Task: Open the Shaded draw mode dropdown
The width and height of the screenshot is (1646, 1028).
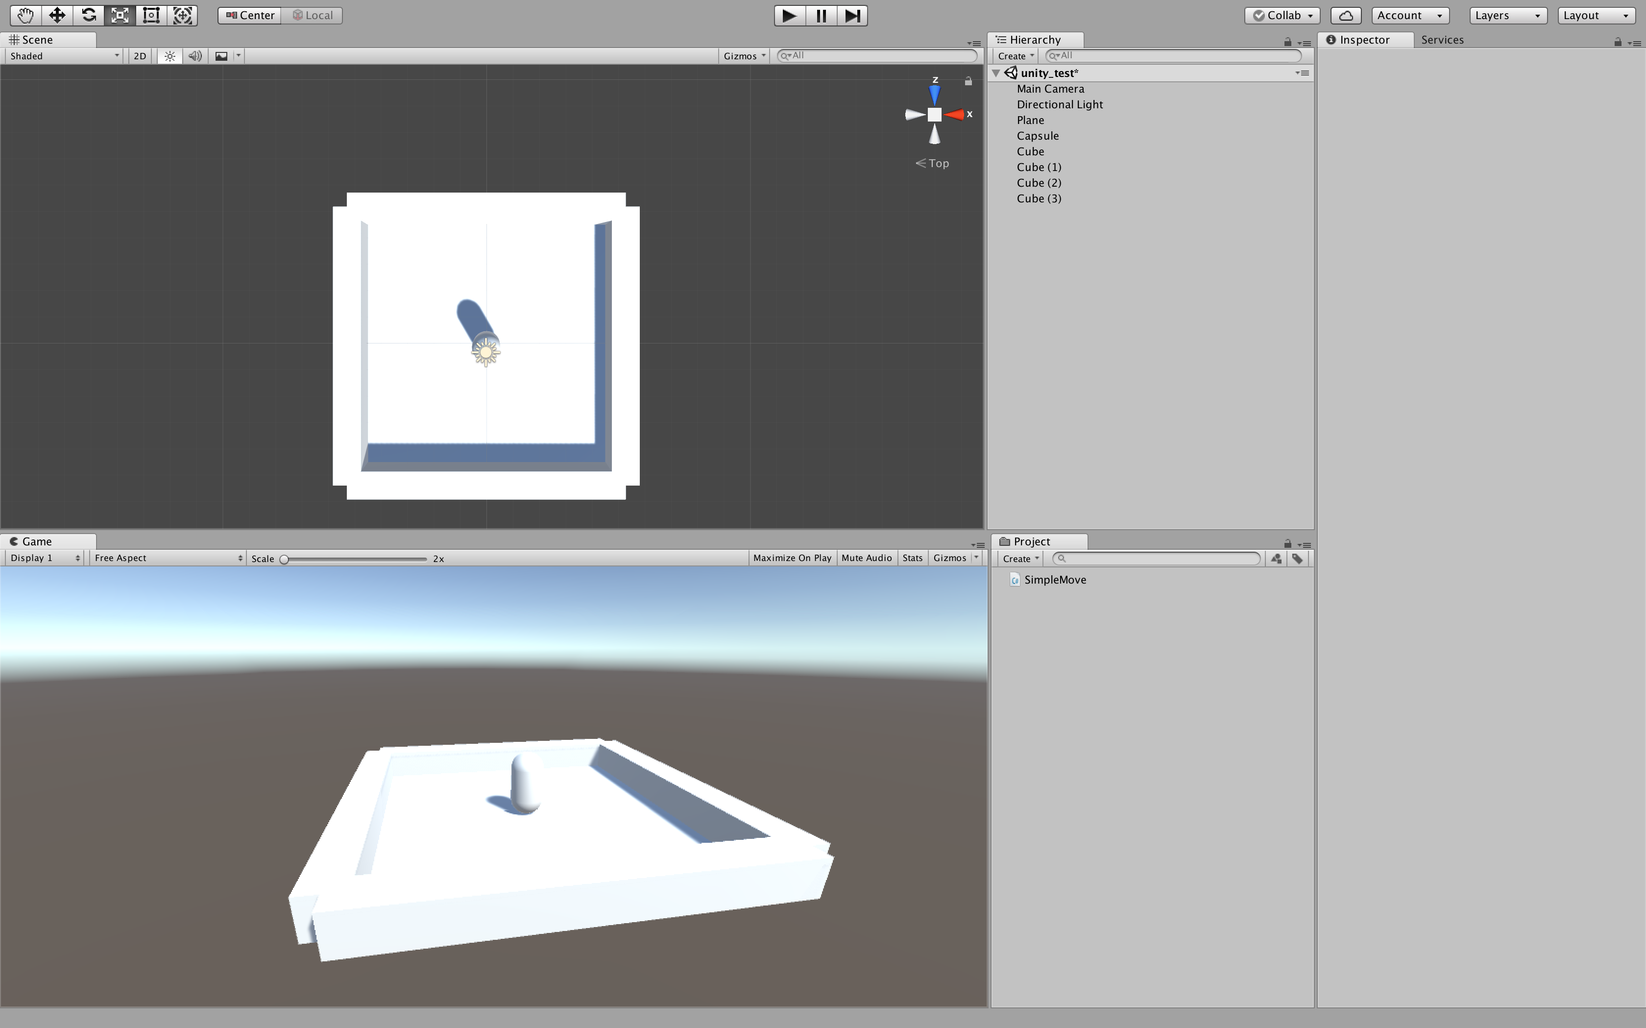Action: pos(65,56)
